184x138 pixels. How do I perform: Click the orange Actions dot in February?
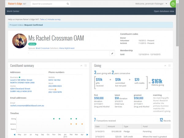click(x=71, y=124)
